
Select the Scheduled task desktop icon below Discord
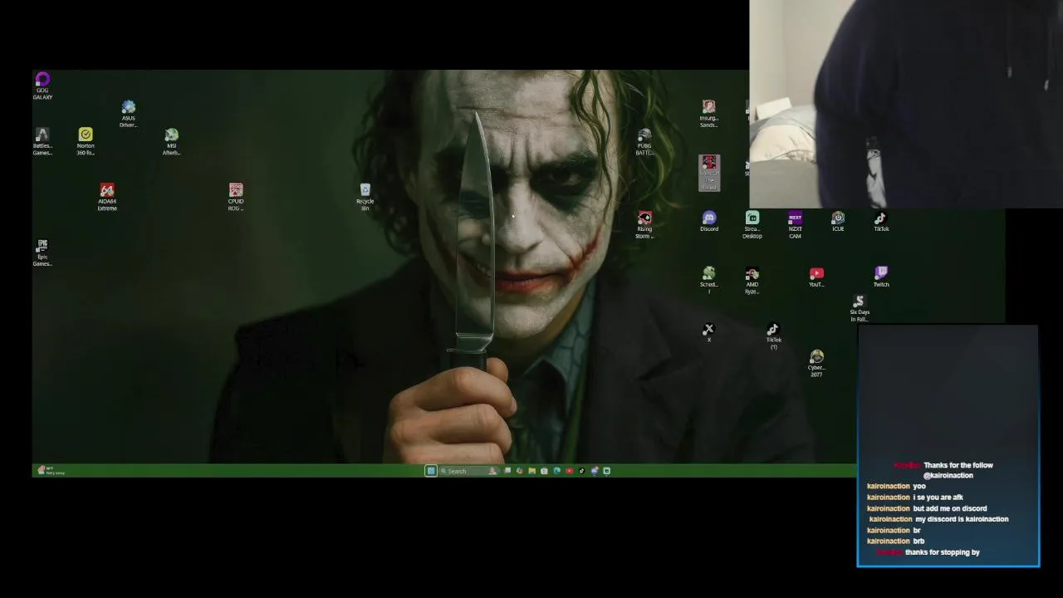point(708,280)
